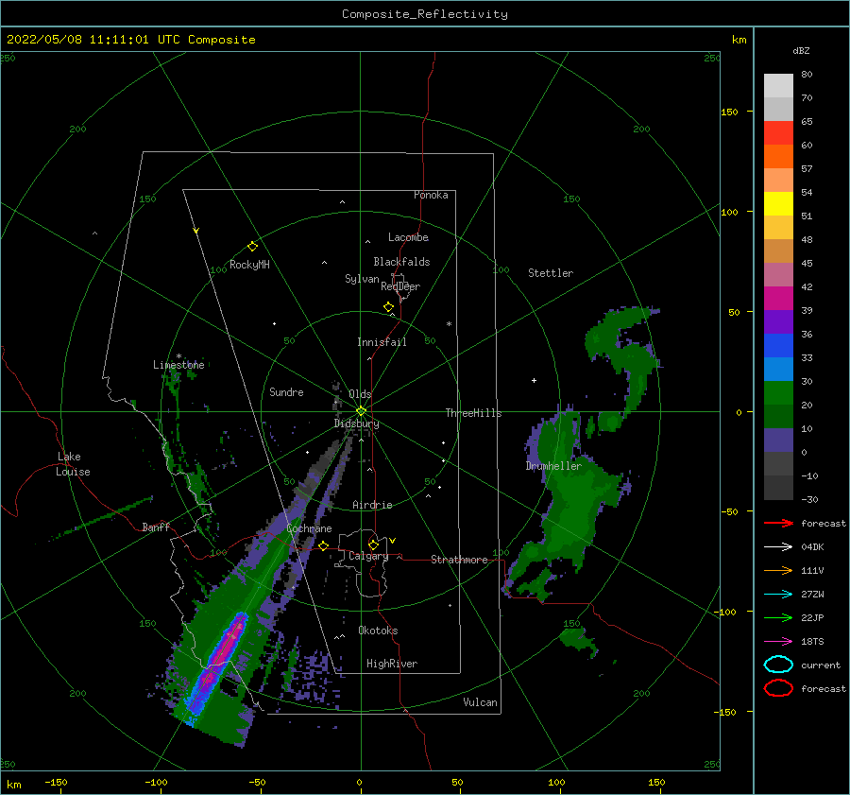Image resolution: width=850 pixels, height=795 pixels.
Task: Click the HighRiver town label
Action: point(392,664)
